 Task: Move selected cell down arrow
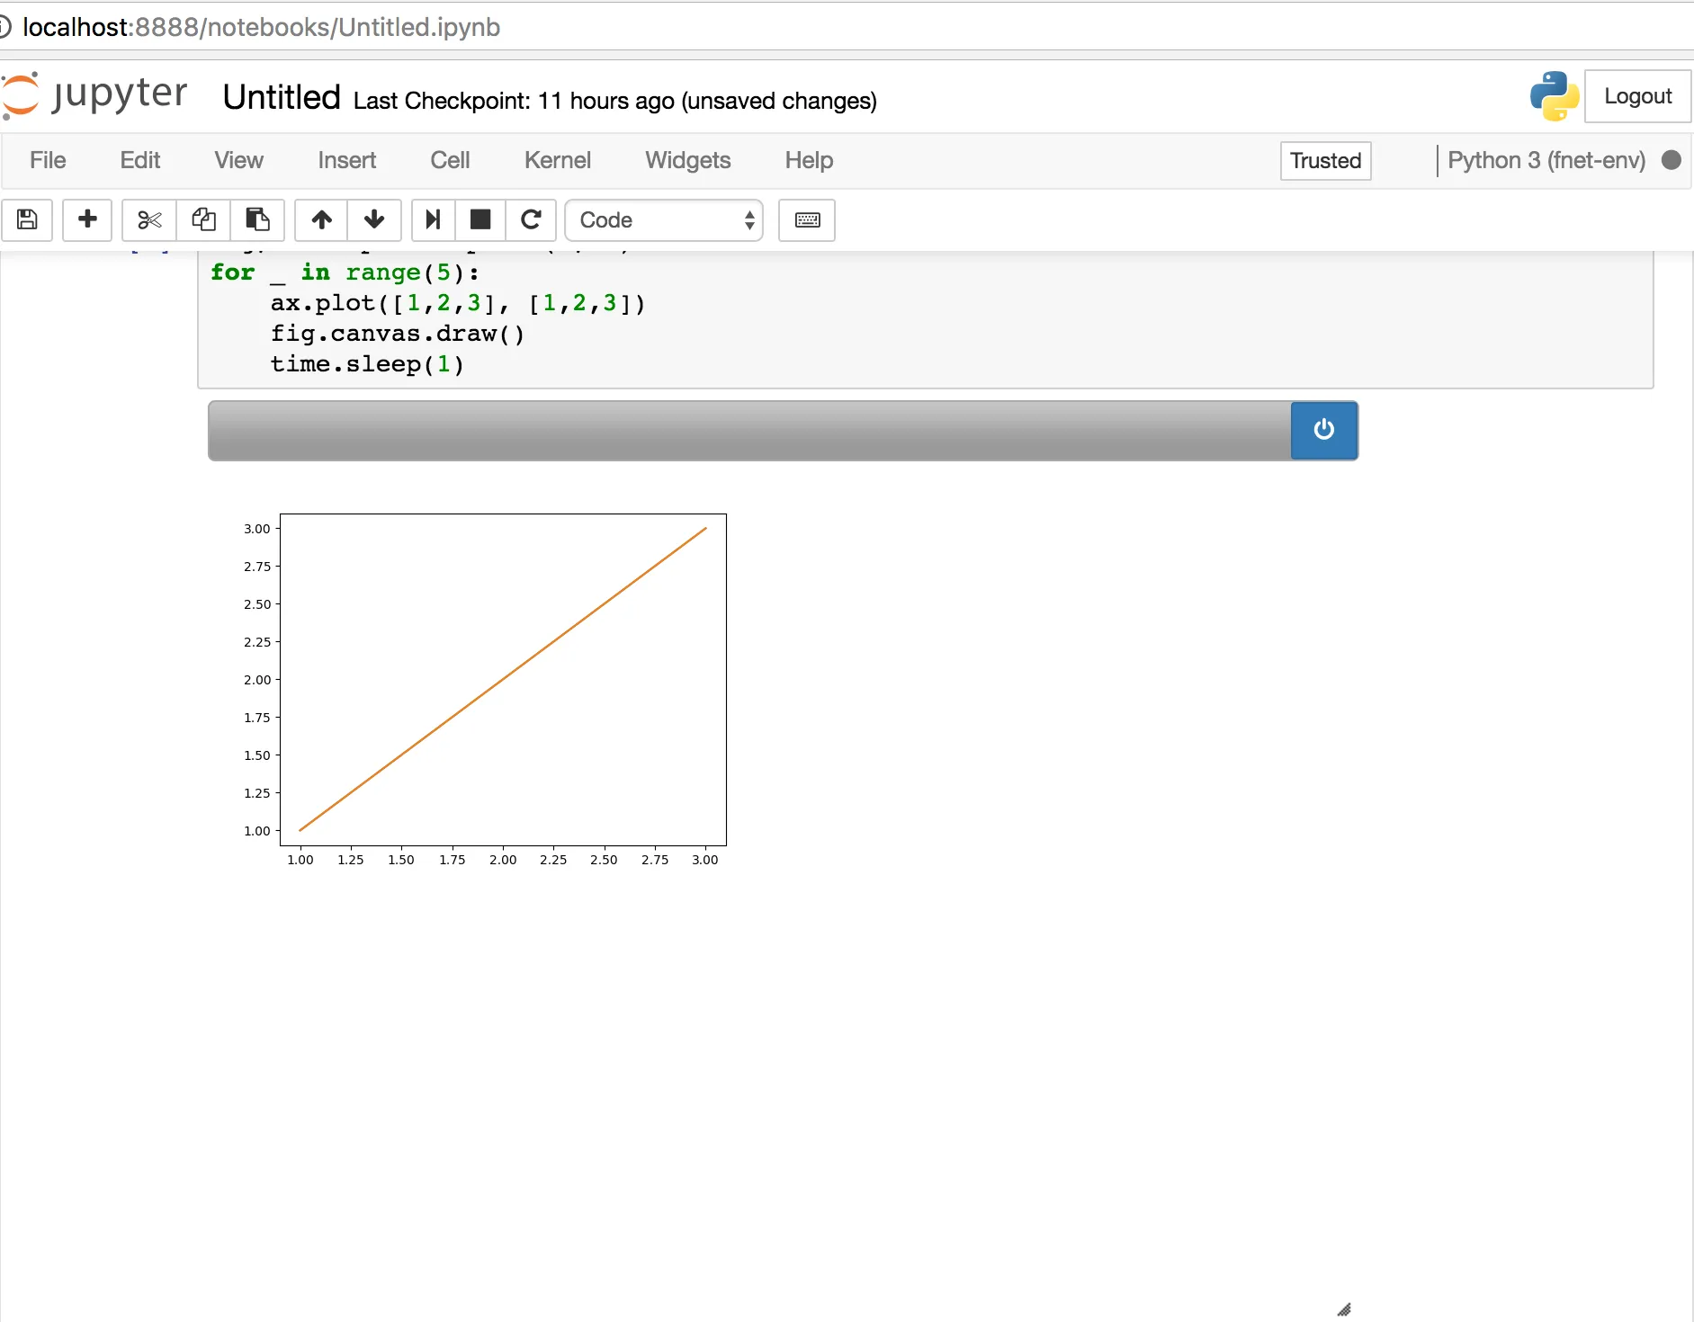(x=374, y=220)
